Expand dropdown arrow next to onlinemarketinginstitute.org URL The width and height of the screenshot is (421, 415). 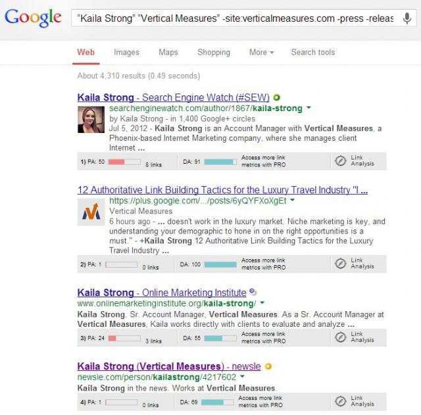[x=262, y=303]
